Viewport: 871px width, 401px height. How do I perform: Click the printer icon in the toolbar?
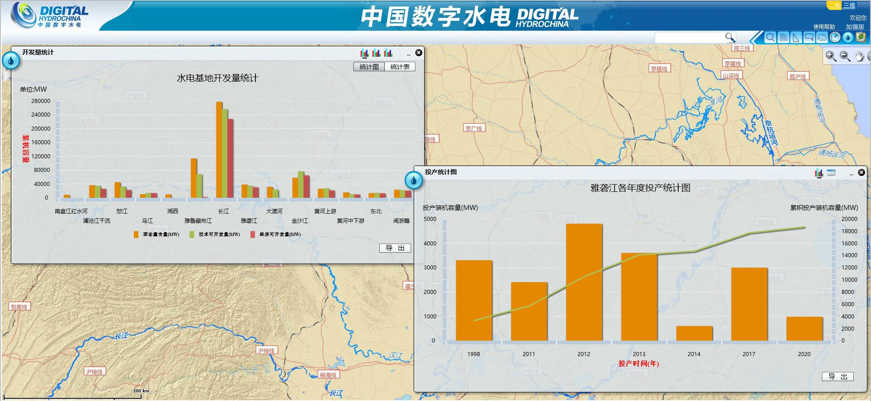822,37
